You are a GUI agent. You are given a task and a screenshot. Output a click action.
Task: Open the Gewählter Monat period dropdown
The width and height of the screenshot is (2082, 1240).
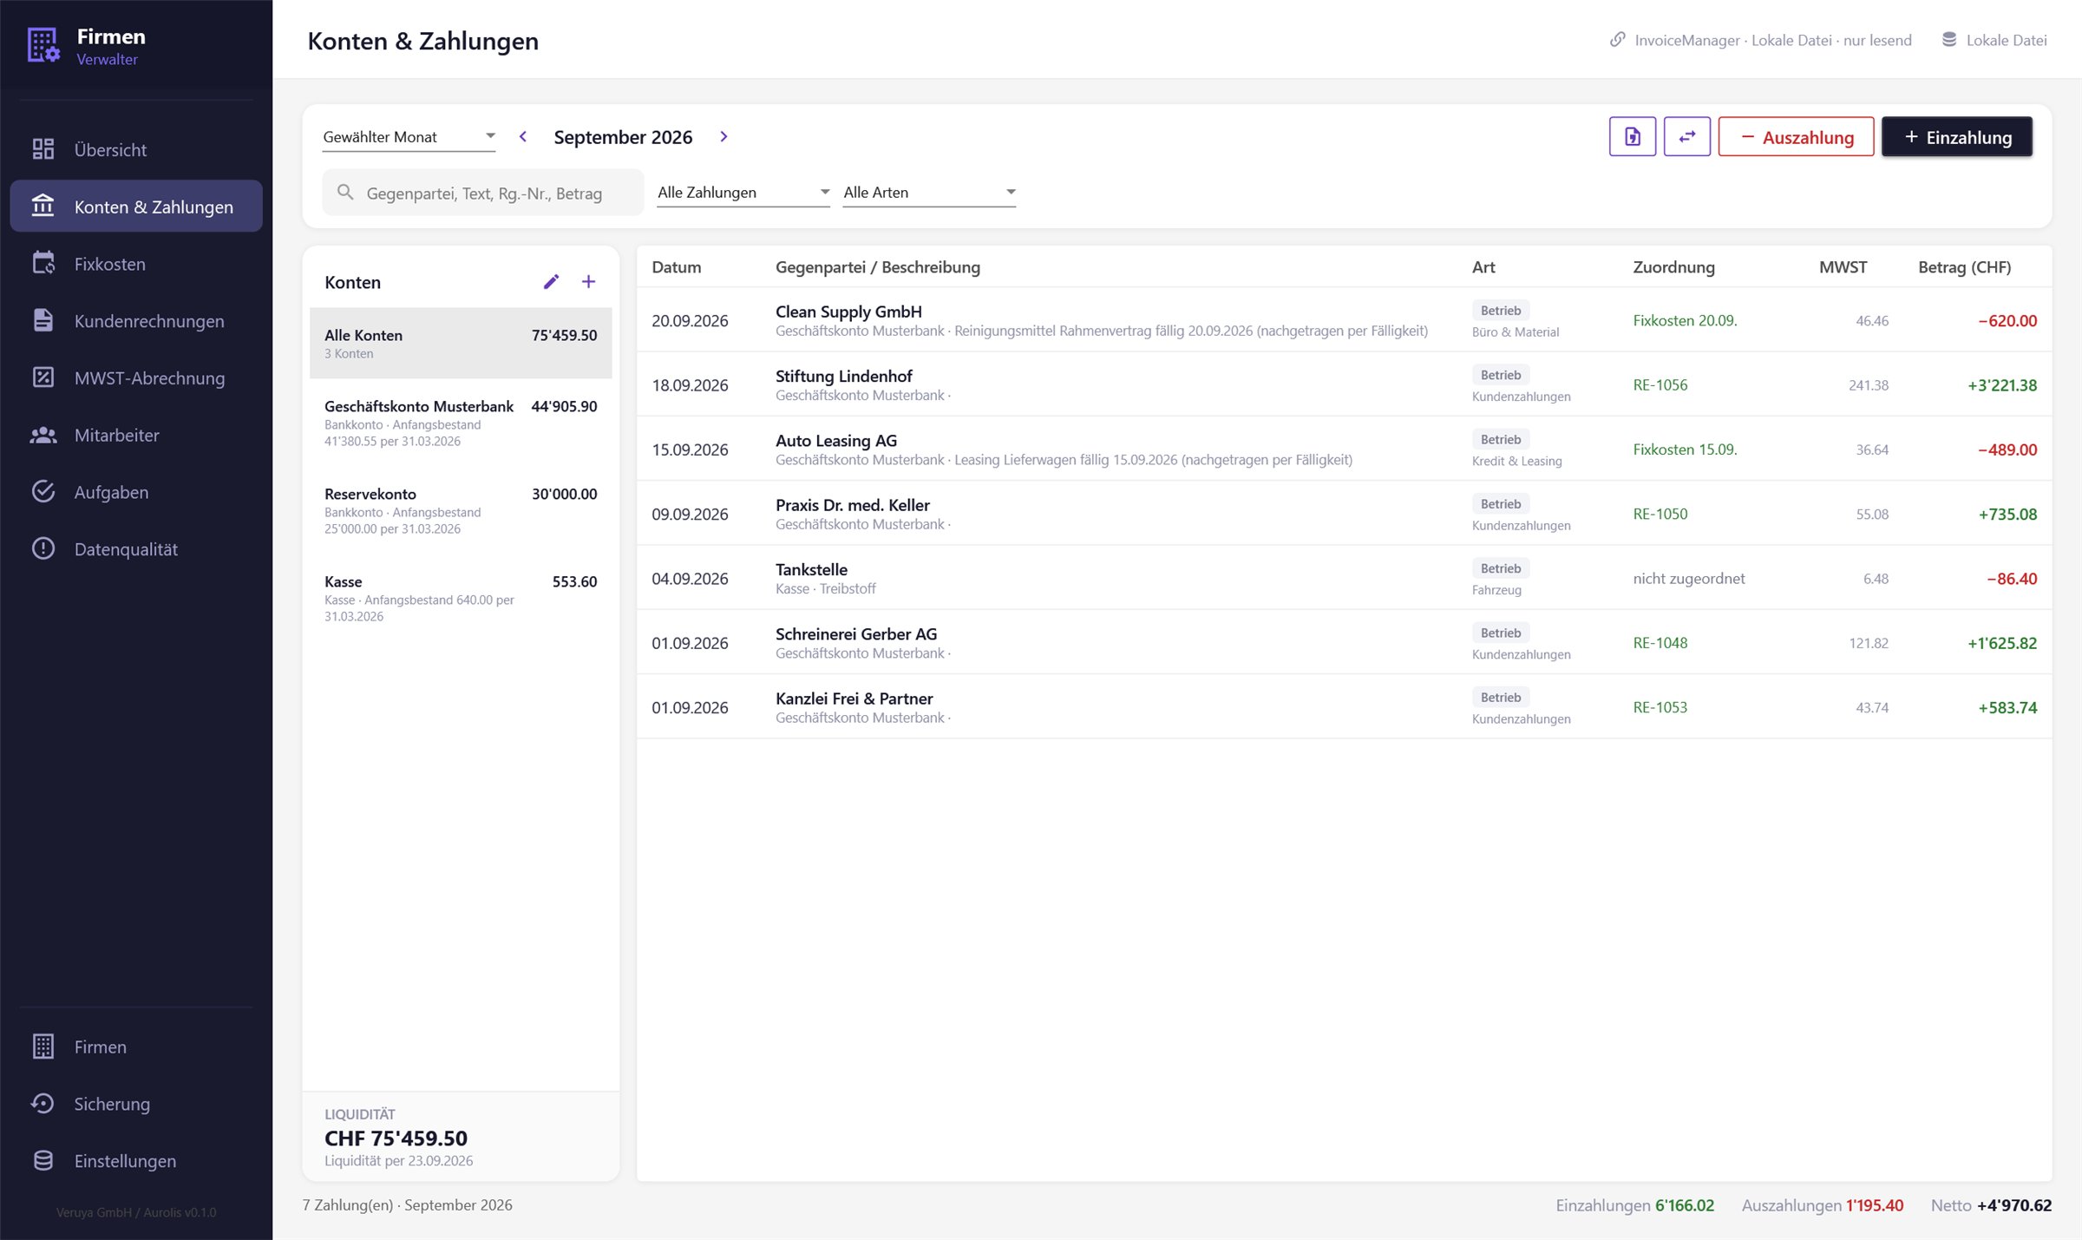(409, 137)
